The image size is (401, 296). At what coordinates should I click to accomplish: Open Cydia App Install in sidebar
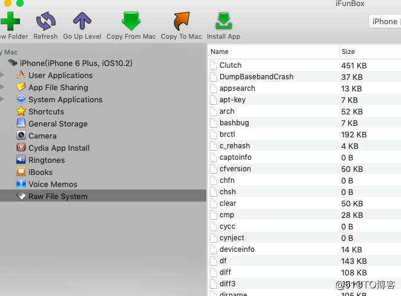tap(59, 148)
